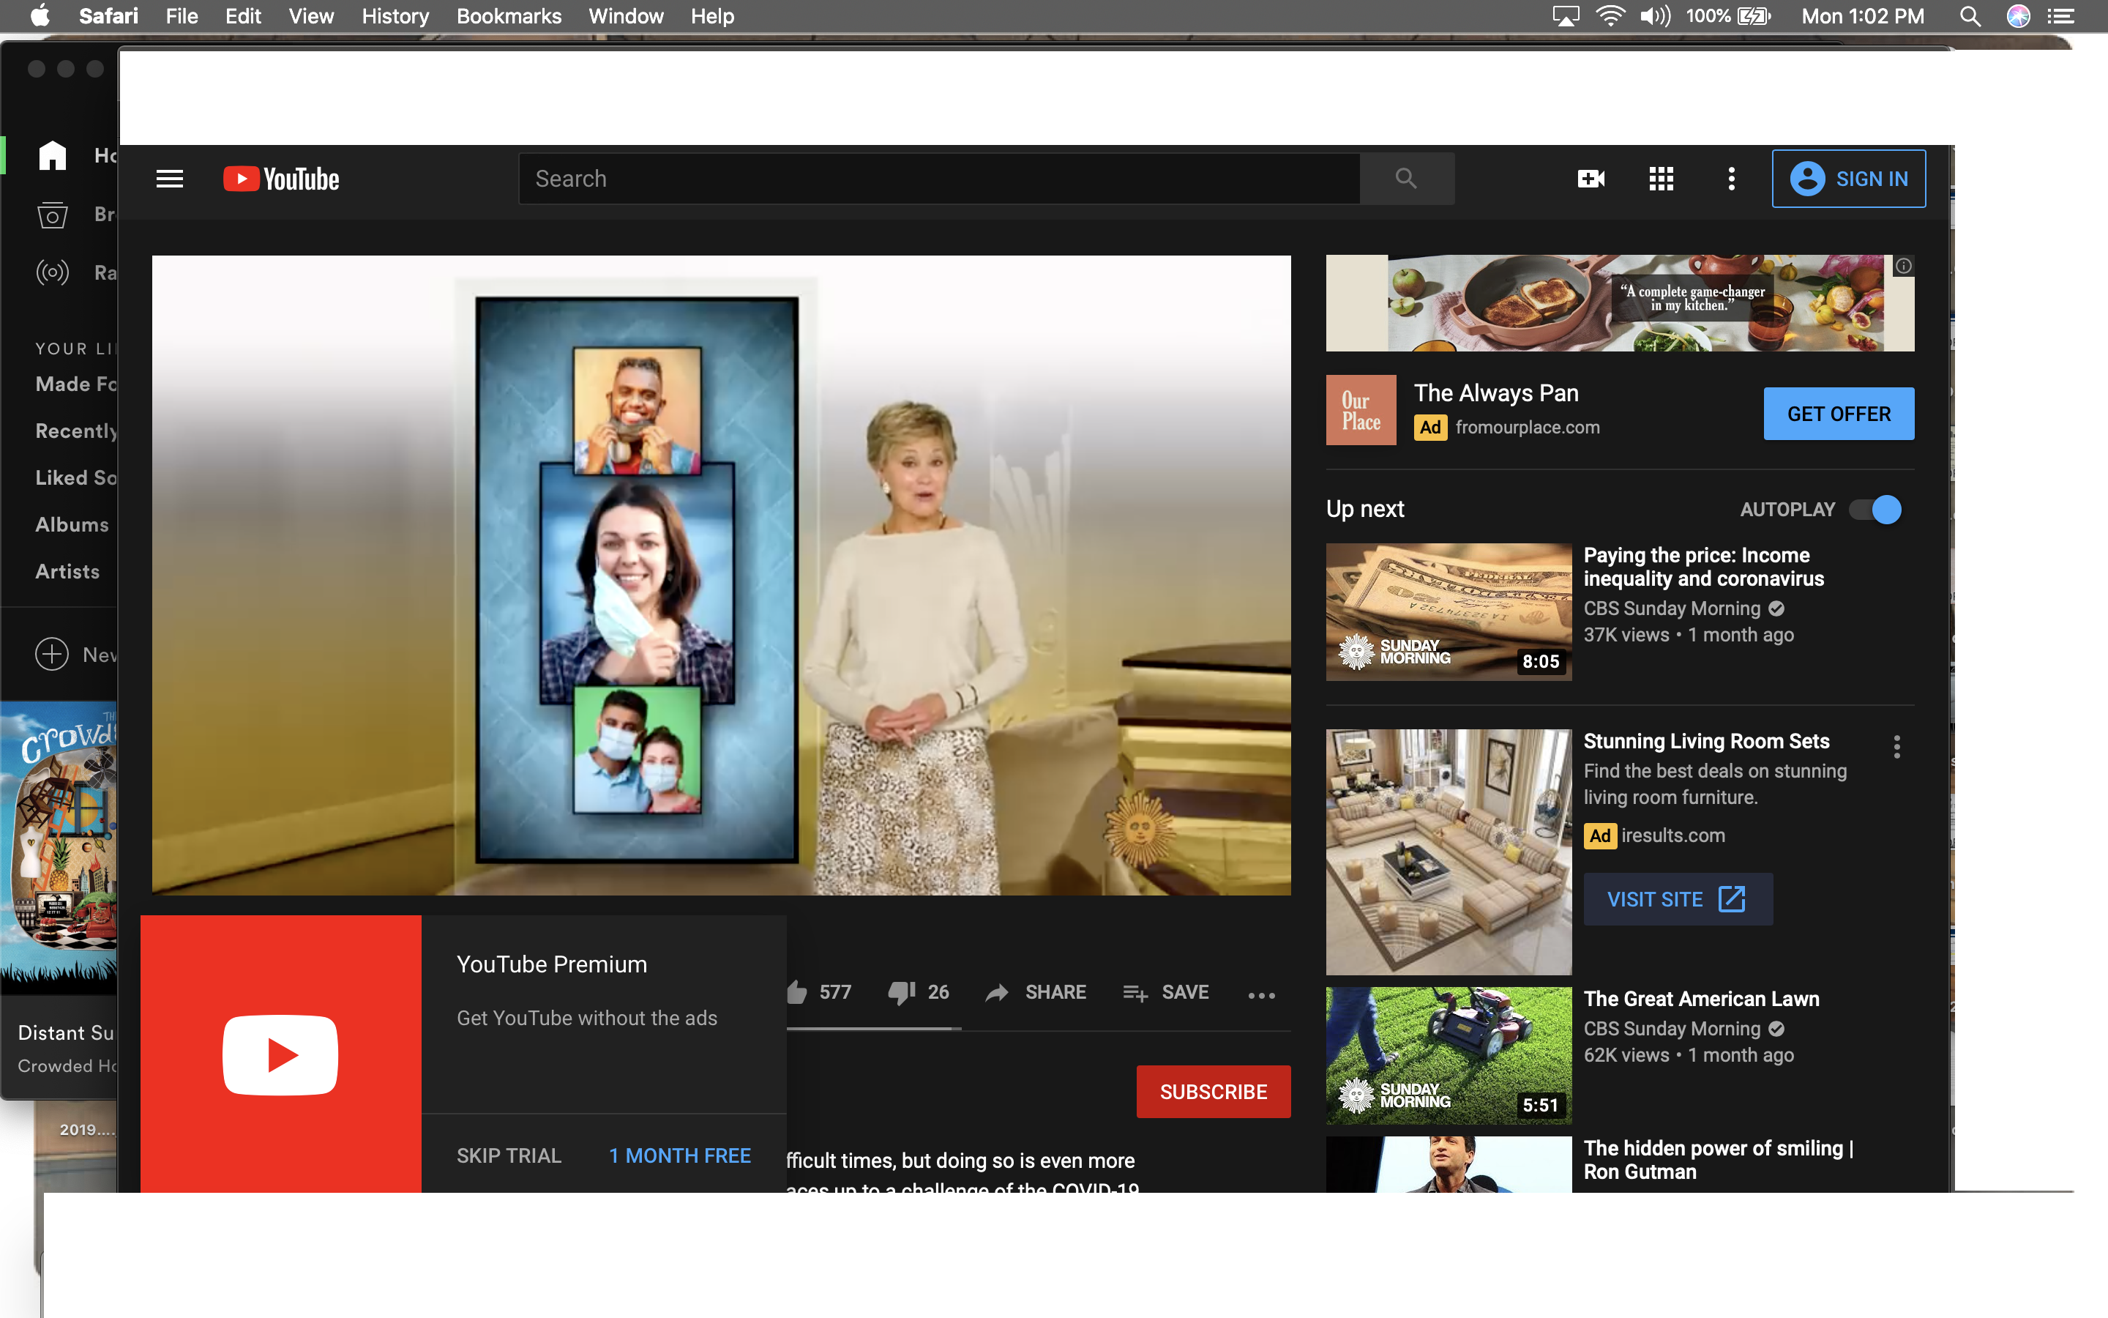Open the History menu in menu bar

[395, 15]
